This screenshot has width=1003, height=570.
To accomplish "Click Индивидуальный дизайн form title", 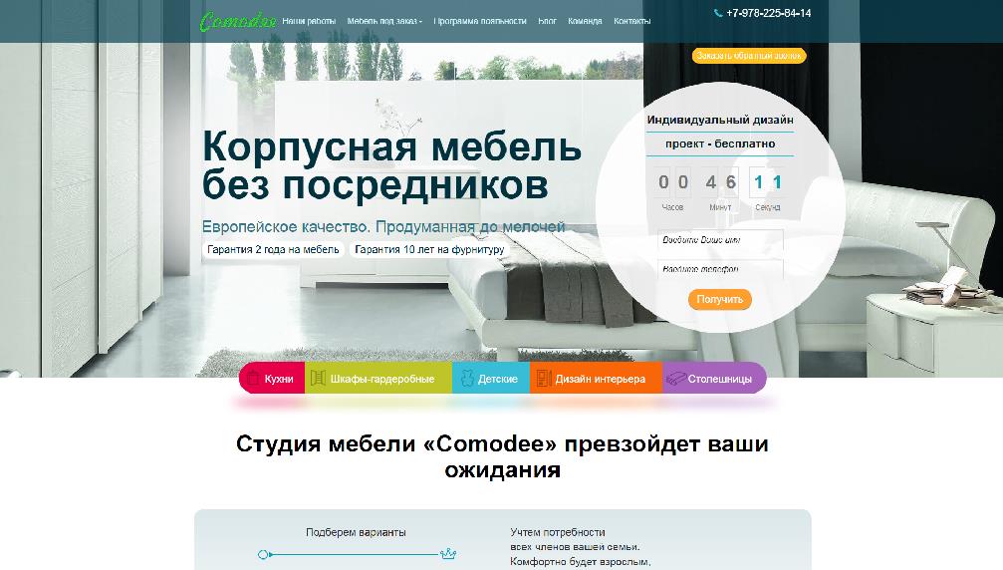I will [x=719, y=132].
